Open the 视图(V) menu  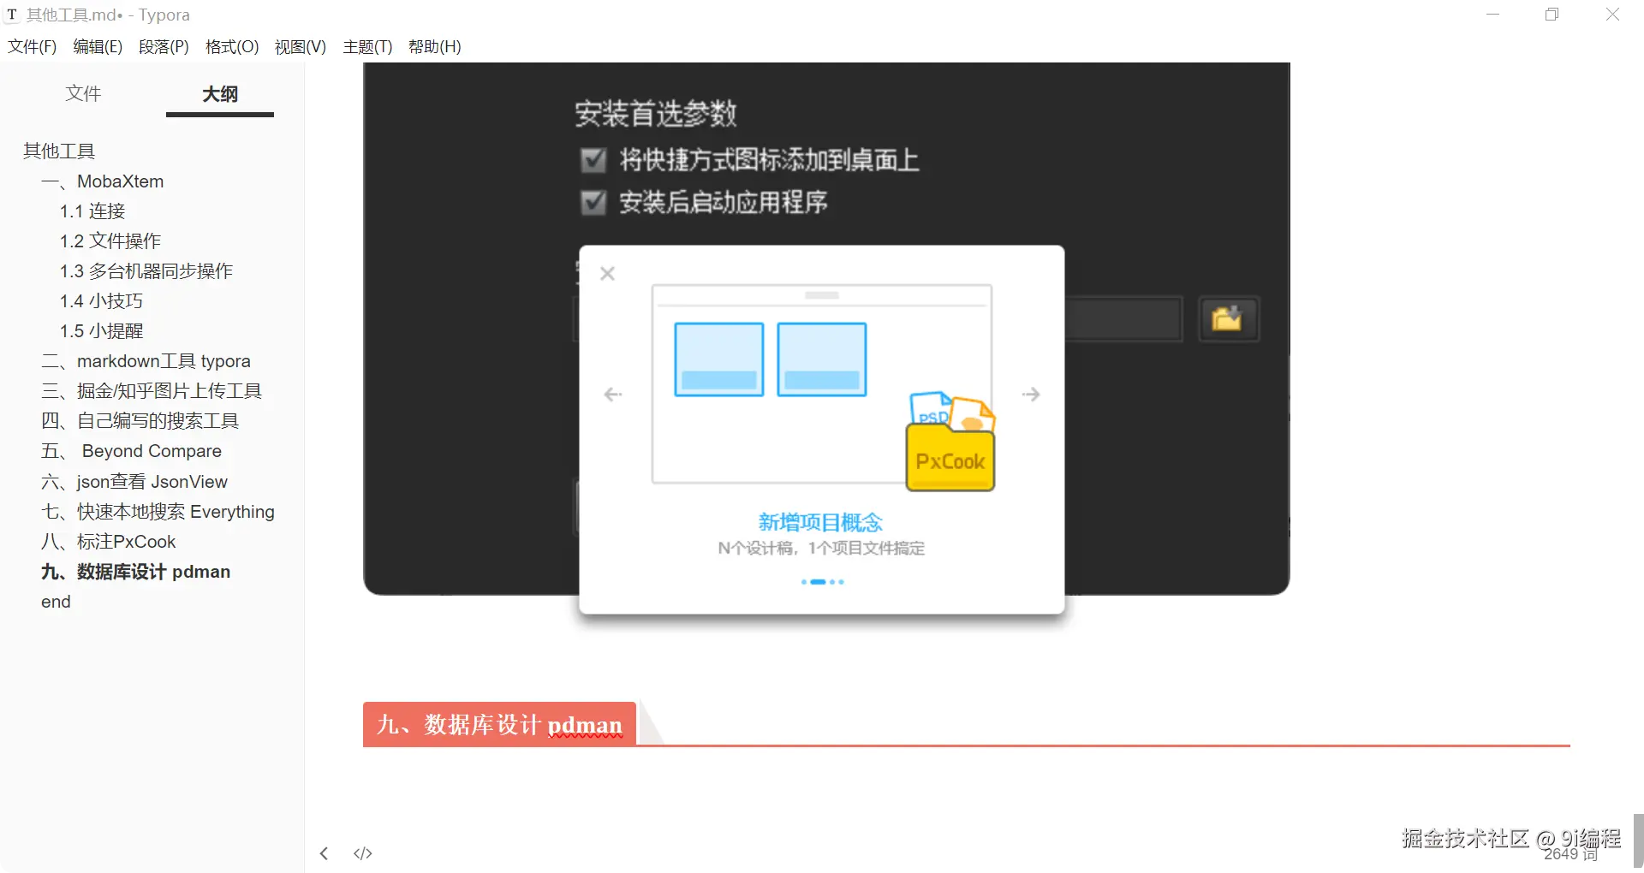click(301, 46)
